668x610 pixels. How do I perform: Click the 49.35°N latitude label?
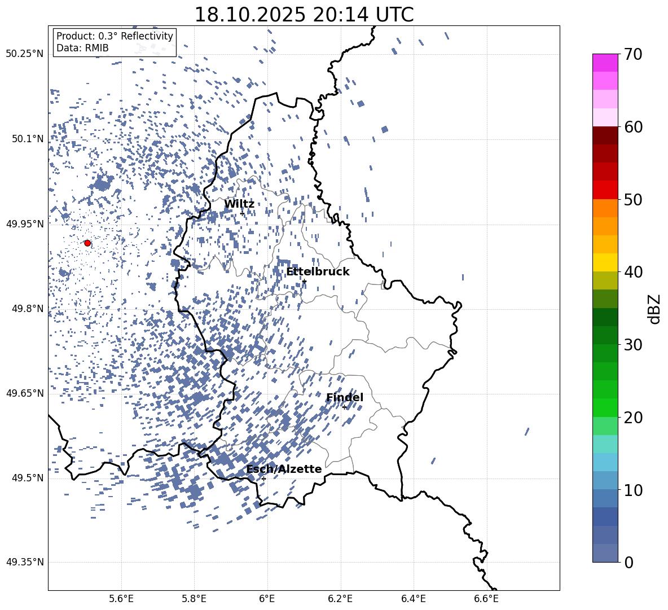[25, 562]
